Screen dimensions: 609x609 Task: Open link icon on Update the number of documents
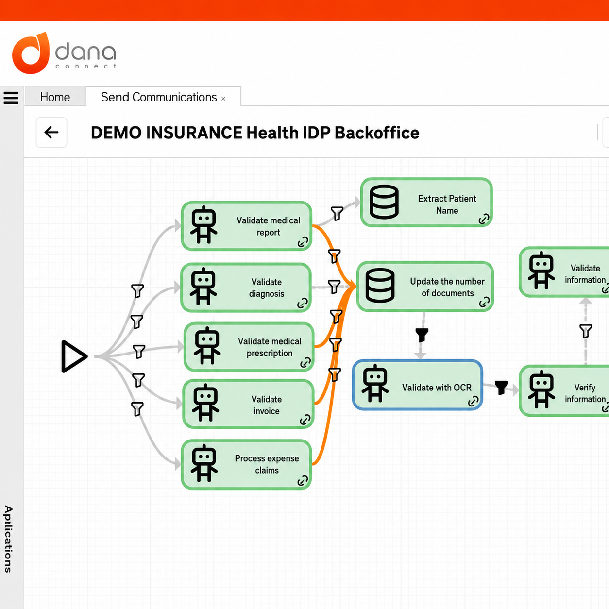point(484,302)
